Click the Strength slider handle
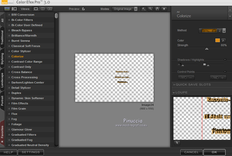Screen dimensions: 232x156 point(207,49)
